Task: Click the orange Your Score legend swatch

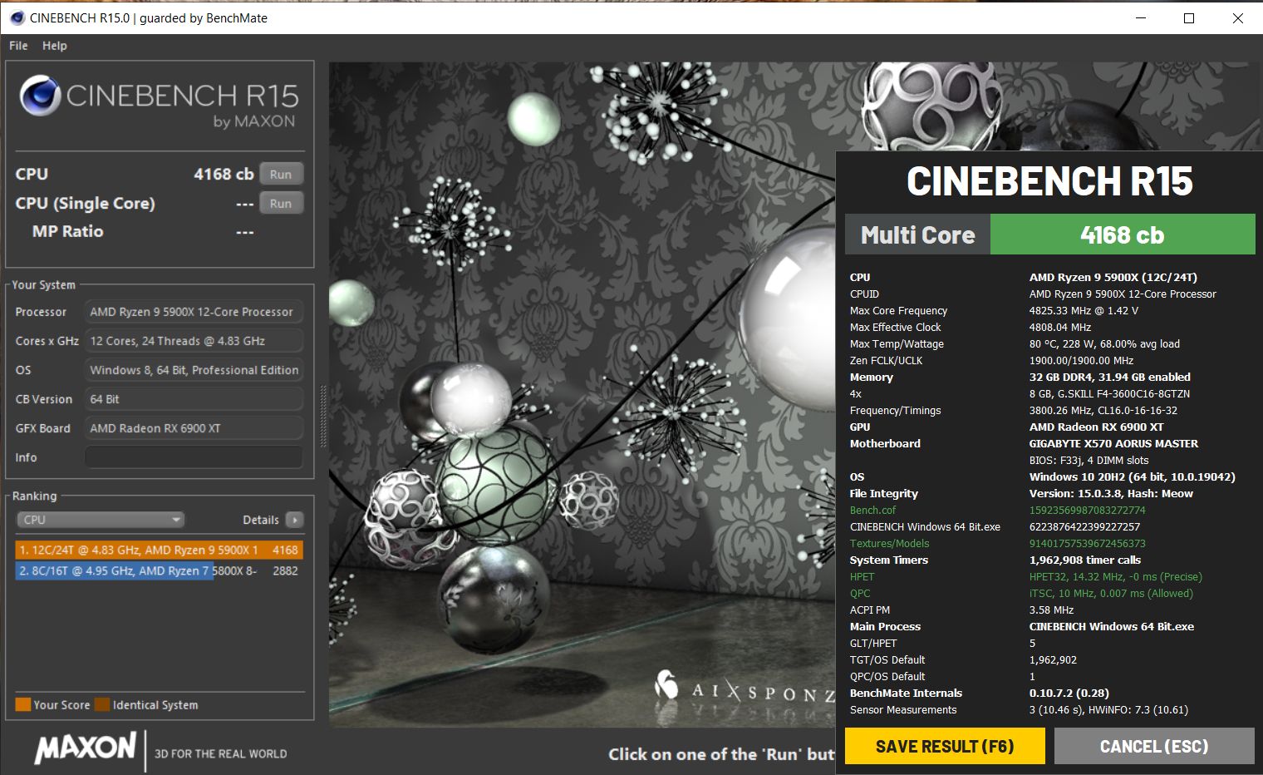Action: pyautogui.click(x=22, y=704)
